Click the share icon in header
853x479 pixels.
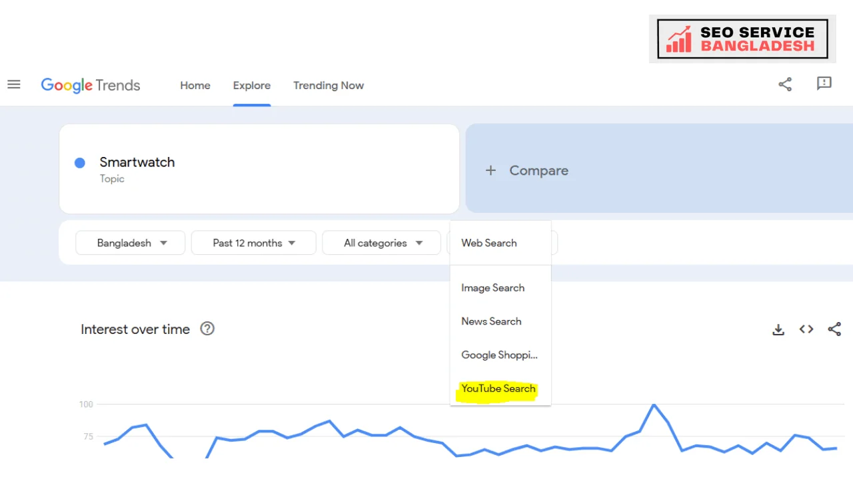(x=785, y=84)
